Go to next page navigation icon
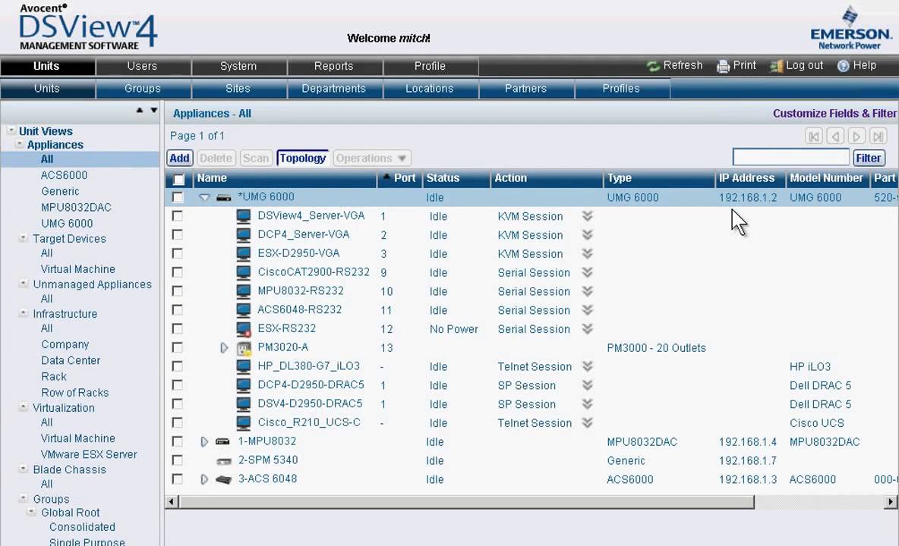This screenshot has height=546, width=899. click(856, 136)
